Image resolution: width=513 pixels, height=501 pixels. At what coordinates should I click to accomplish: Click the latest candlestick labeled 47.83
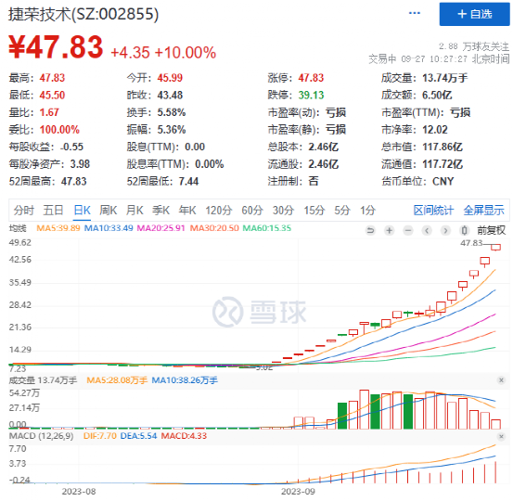495,248
